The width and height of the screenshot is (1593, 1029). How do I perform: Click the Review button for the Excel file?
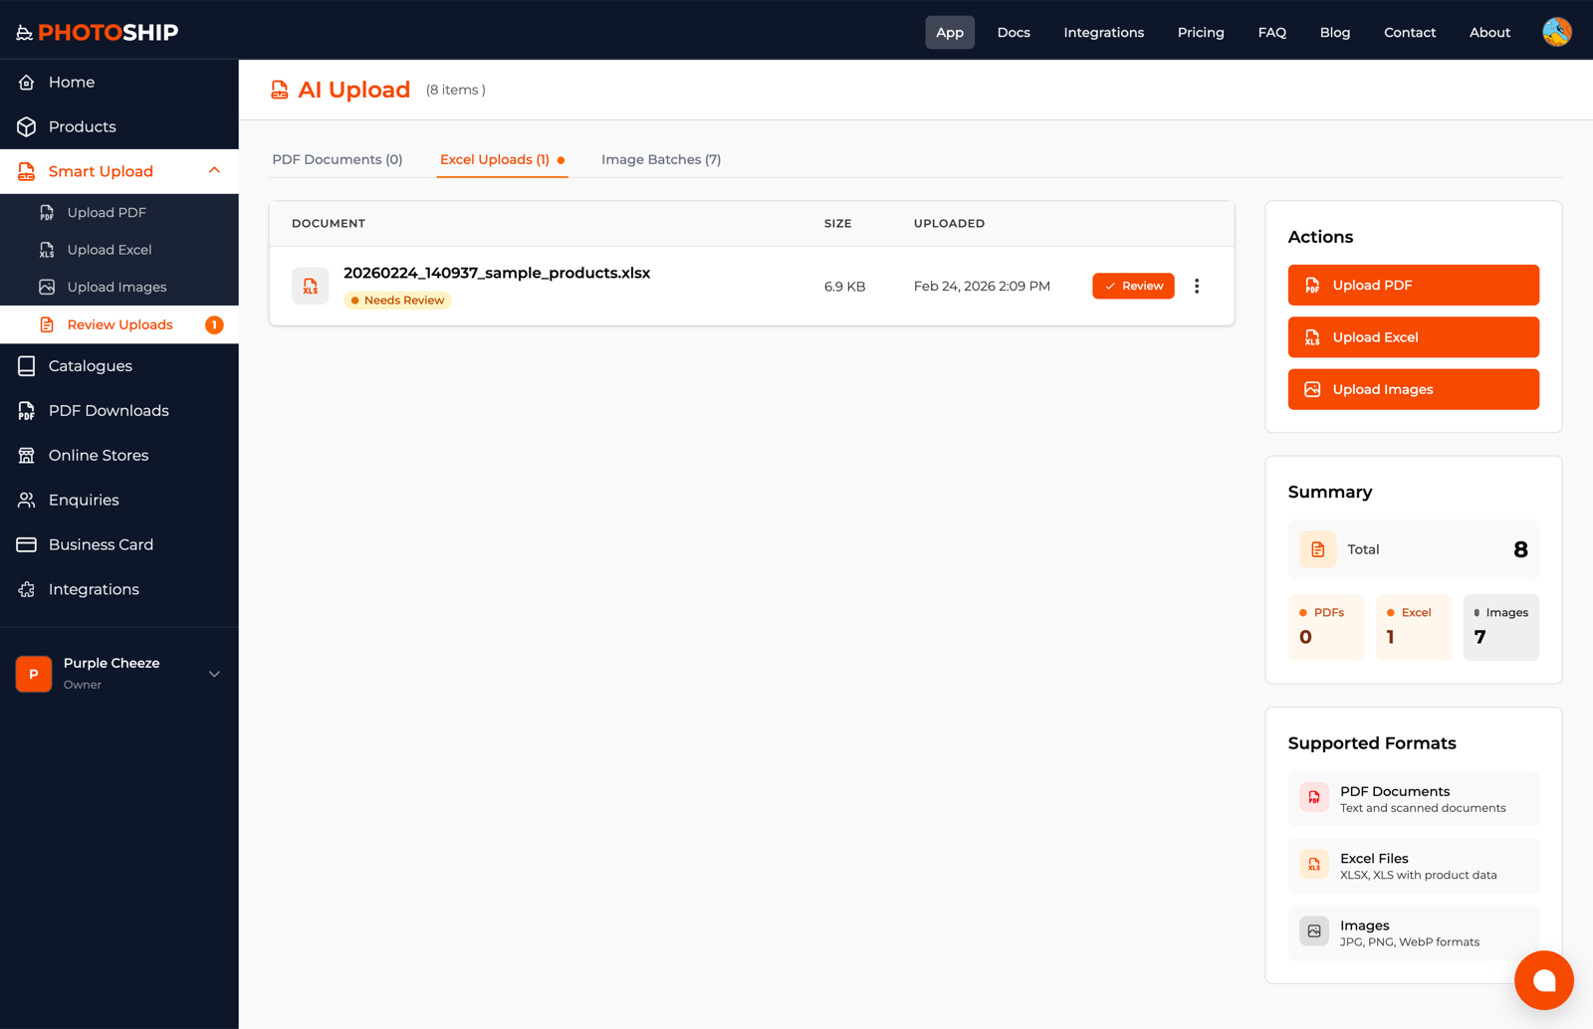coord(1132,286)
